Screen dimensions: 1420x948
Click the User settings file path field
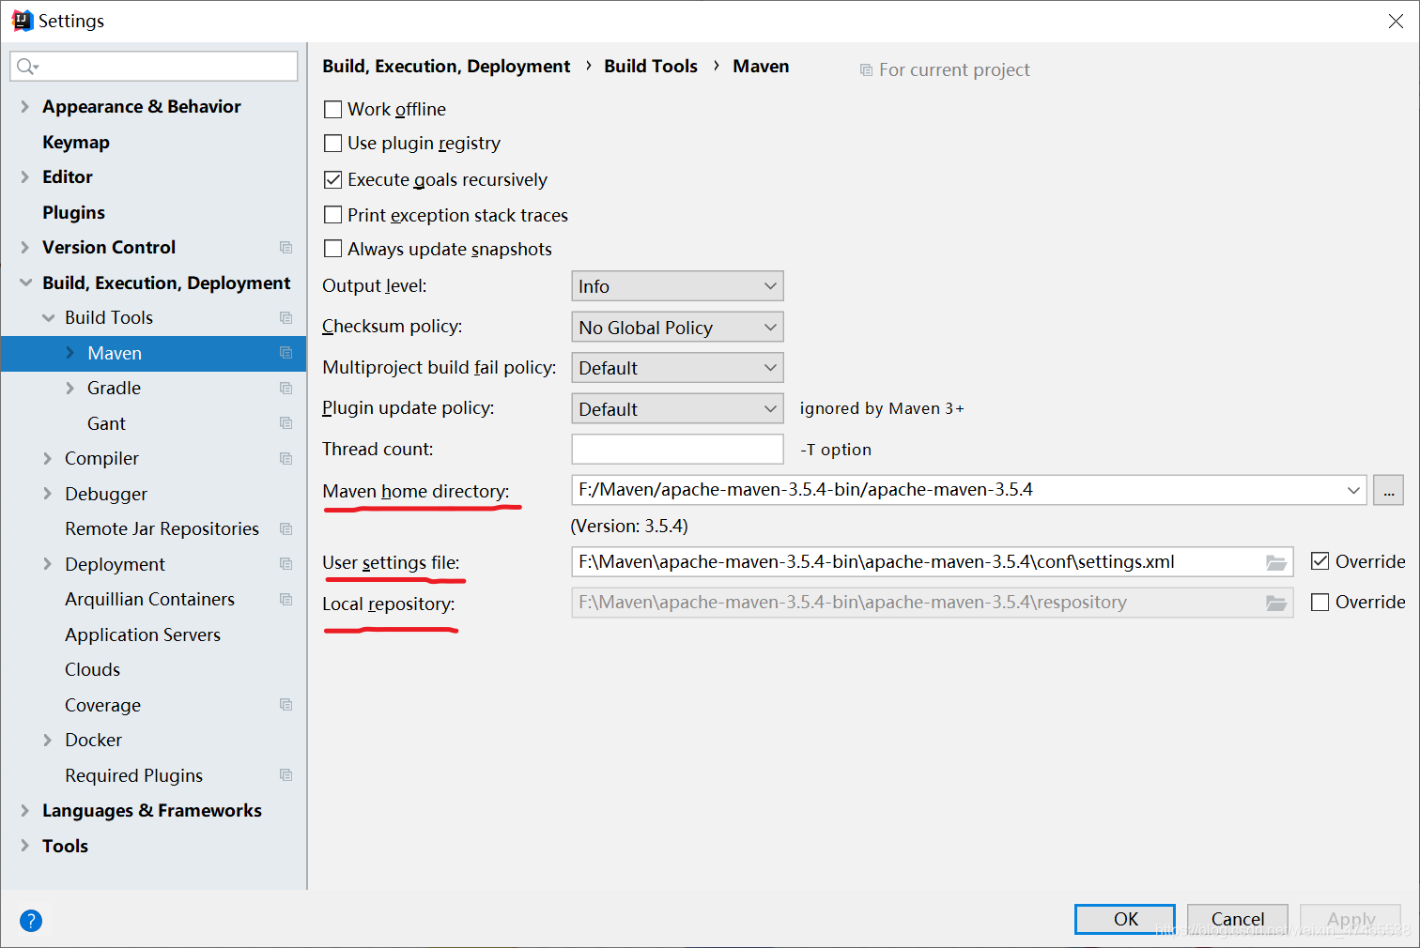[x=932, y=562]
